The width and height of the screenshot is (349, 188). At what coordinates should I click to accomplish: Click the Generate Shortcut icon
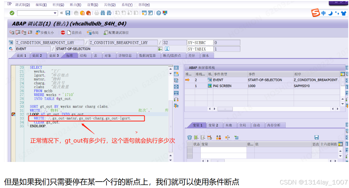click(x=150, y=13)
